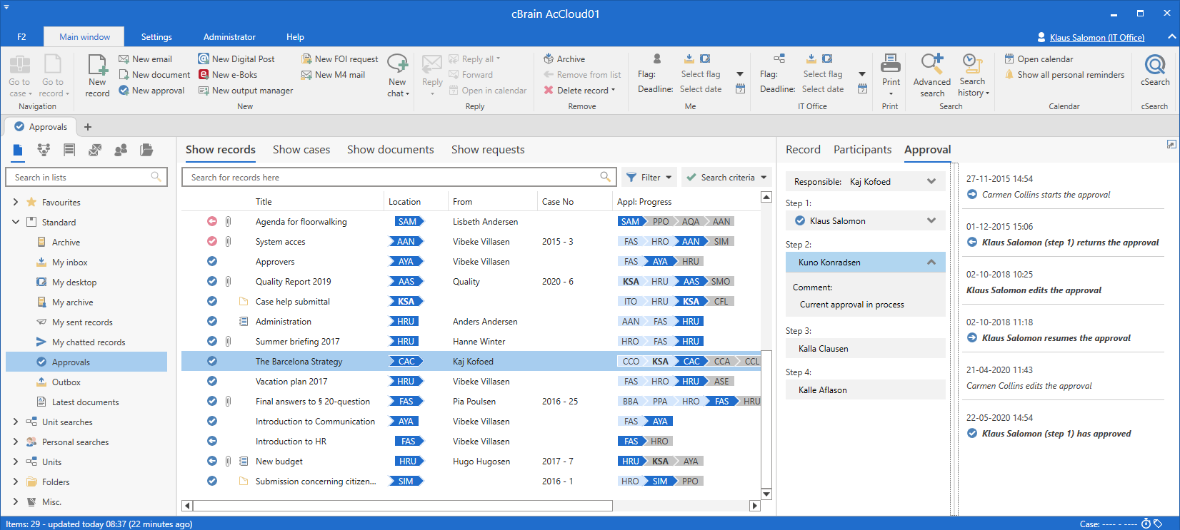Screen dimensions: 1180x530
Task: Open Advanced search
Action: tap(931, 75)
